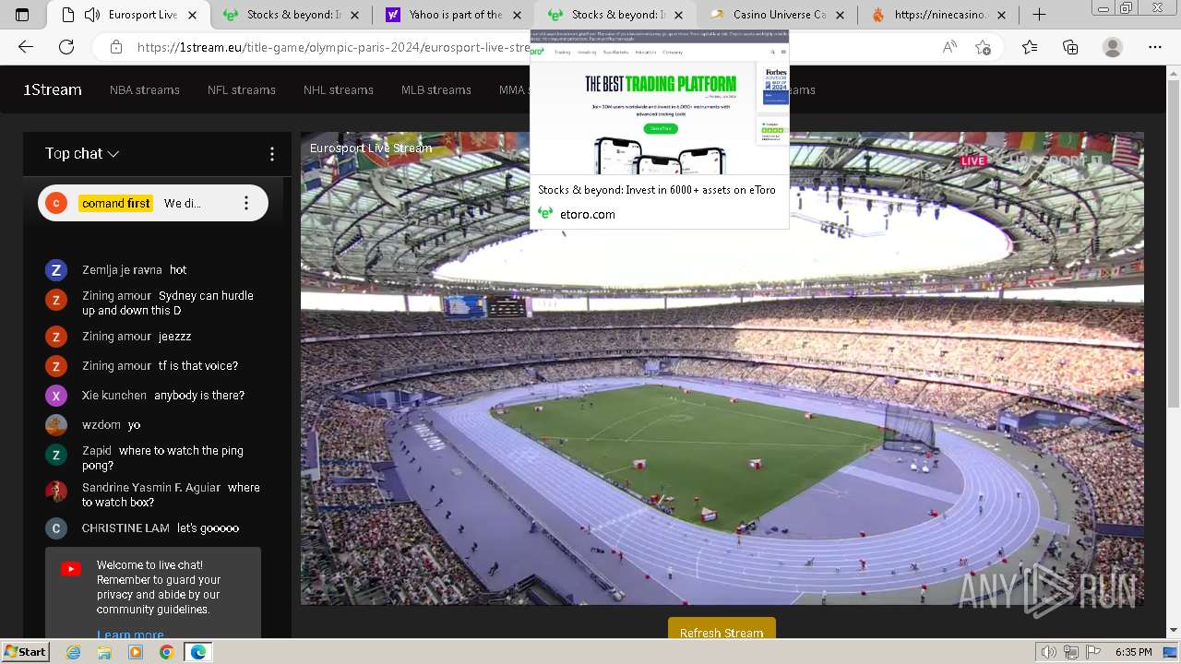This screenshot has width=1181, height=664.
Task: Open the Favorites list
Action: 1030,47
